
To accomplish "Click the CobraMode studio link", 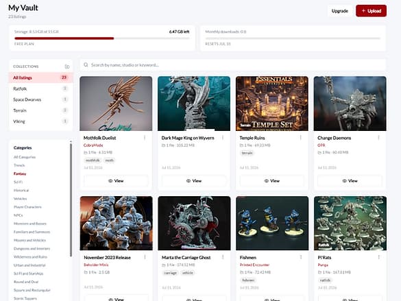I will pos(93,145).
